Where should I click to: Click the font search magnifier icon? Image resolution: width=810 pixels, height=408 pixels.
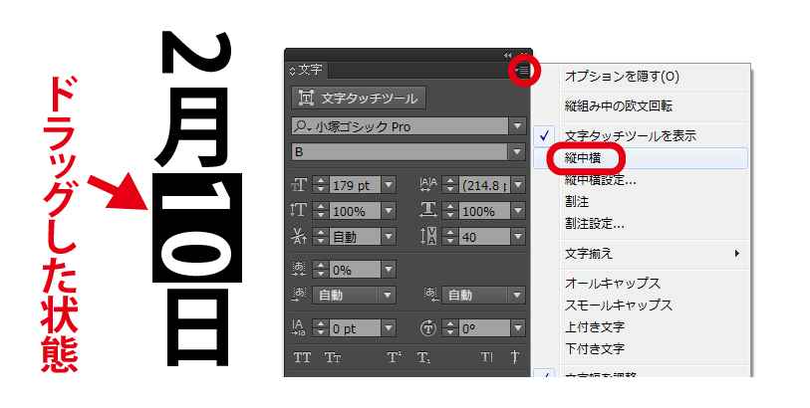(301, 126)
